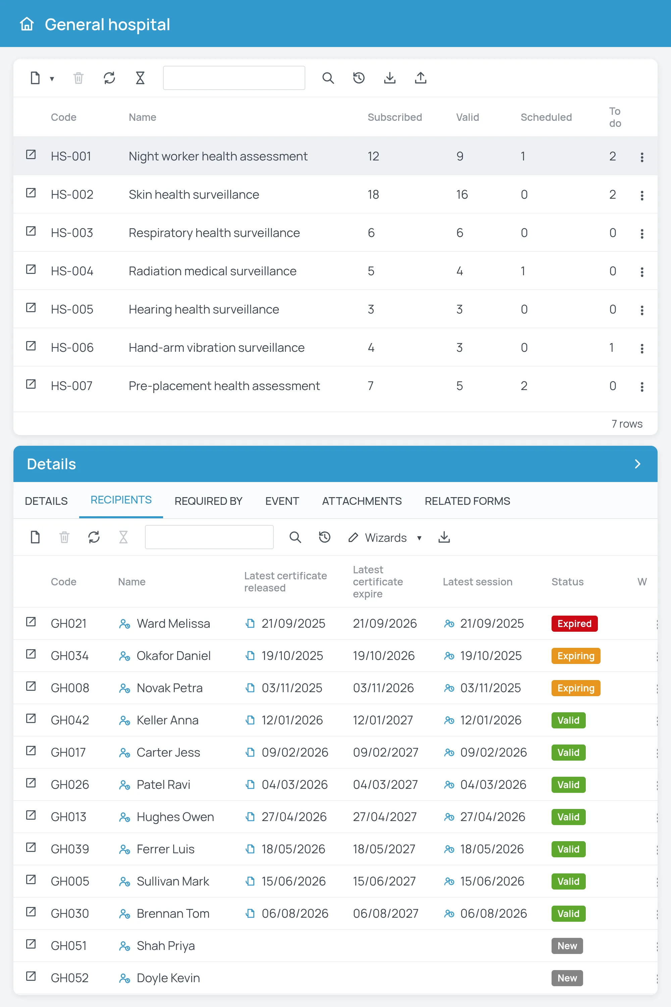Expand Details panel with chevron arrow
Screen dimensions: 671x1007
click(x=637, y=464)
